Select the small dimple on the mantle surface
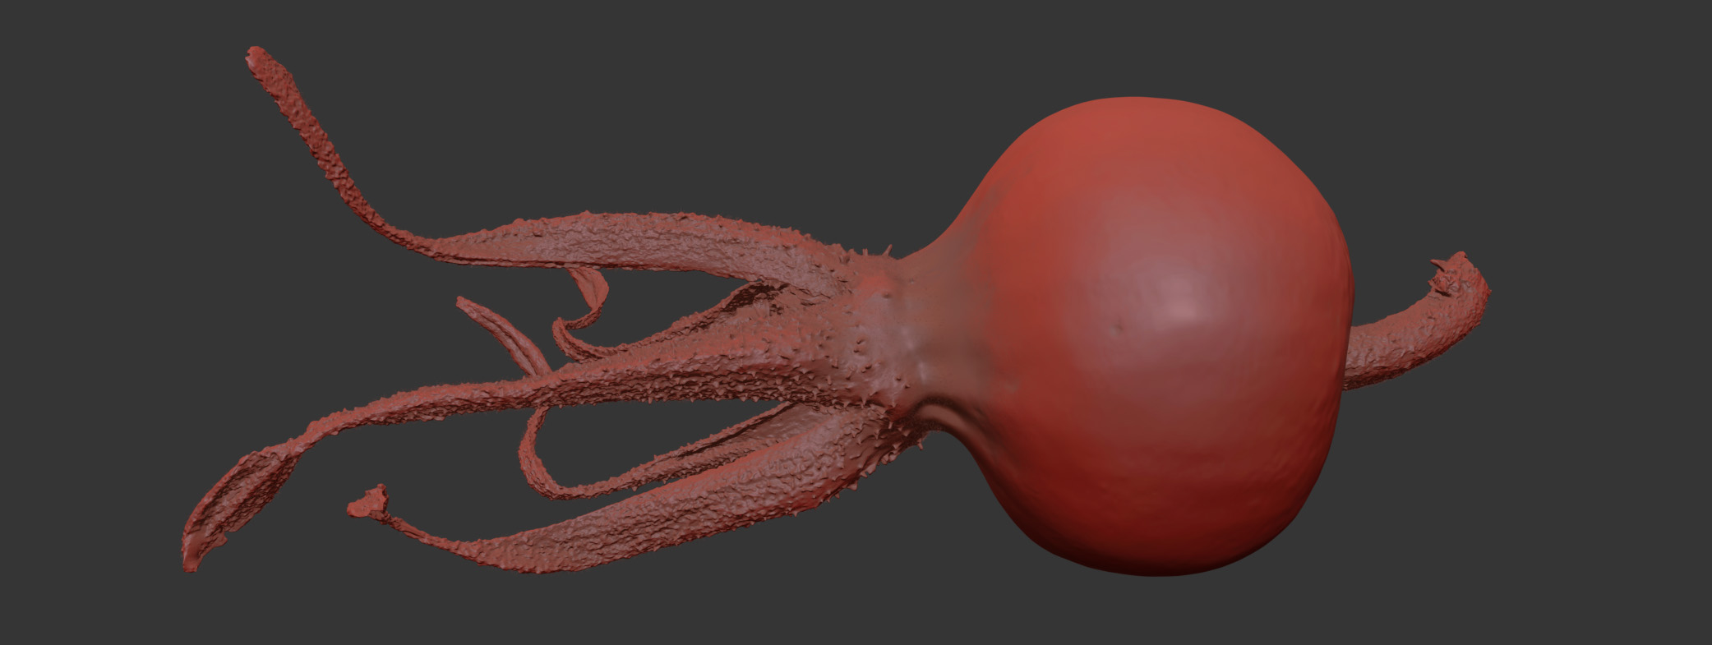 (1117, 329)
